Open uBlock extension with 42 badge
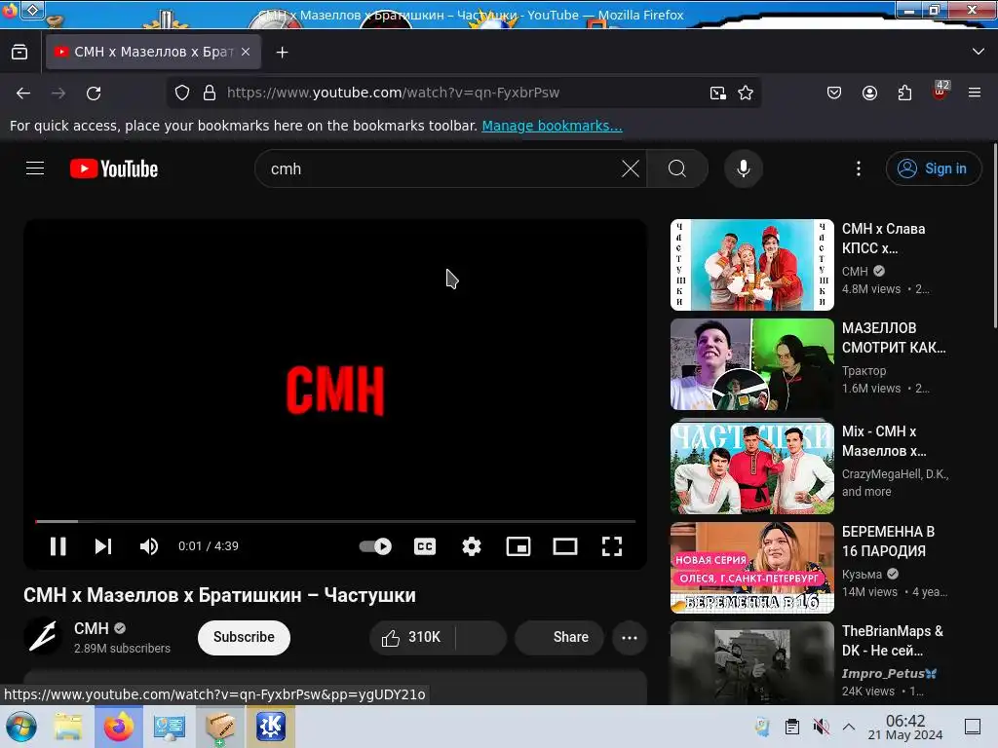 coord(940,91)
